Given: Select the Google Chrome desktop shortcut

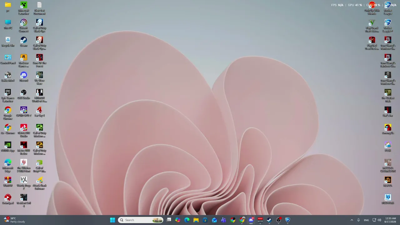Looking at the screenshot, I should point(8,113).
